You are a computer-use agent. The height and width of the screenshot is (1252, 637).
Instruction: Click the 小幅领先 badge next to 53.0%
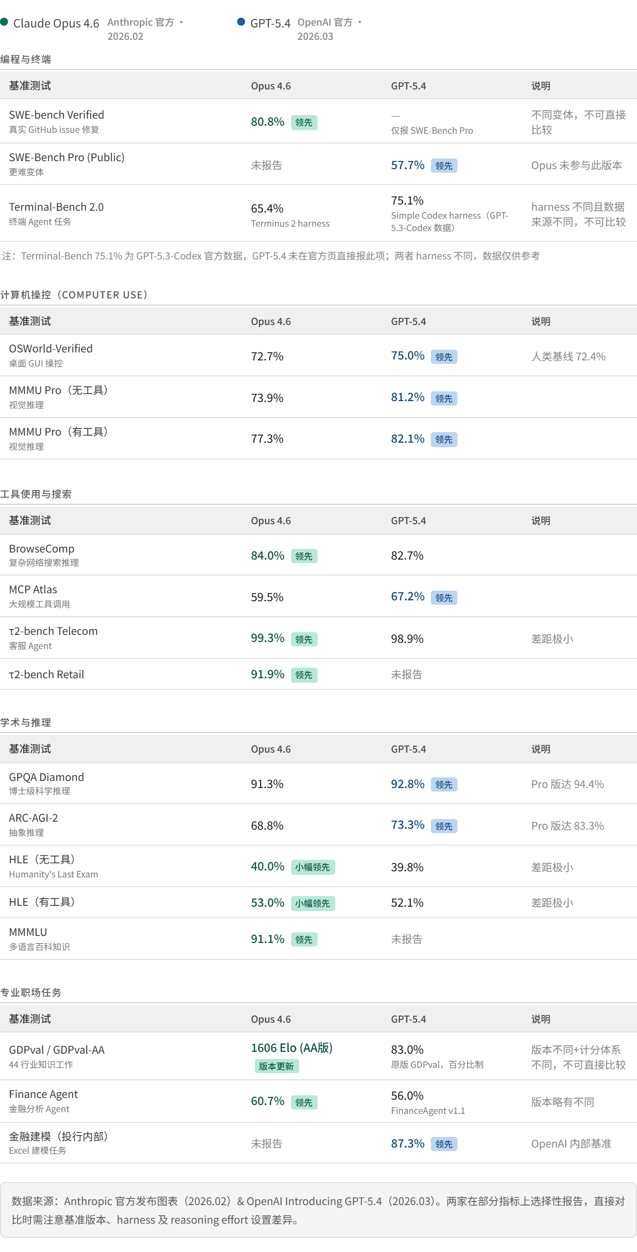point(313,903)
